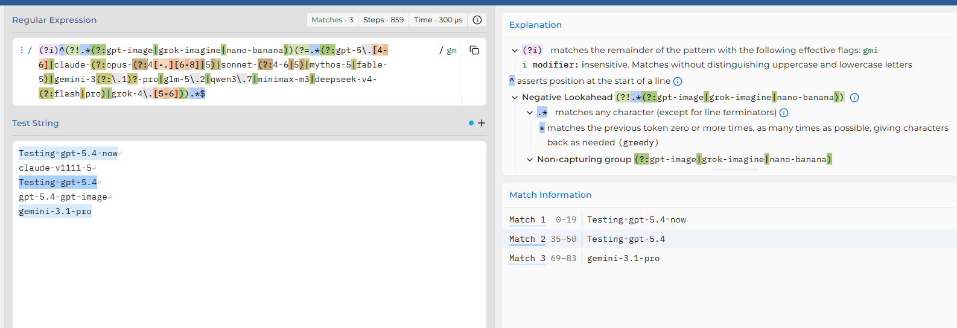
Task: Copy regex with the clipboard icon
Action: tap(474, 50)
